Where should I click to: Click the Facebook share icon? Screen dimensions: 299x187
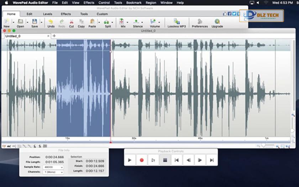[230, 14]
